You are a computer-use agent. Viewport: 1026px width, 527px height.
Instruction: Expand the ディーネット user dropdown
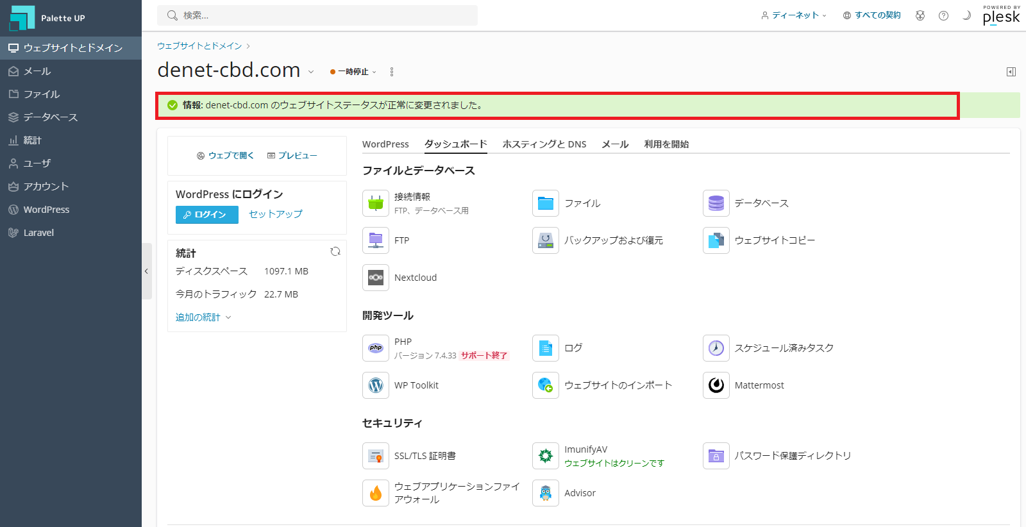pyautogui.click(x=794, y=15)
